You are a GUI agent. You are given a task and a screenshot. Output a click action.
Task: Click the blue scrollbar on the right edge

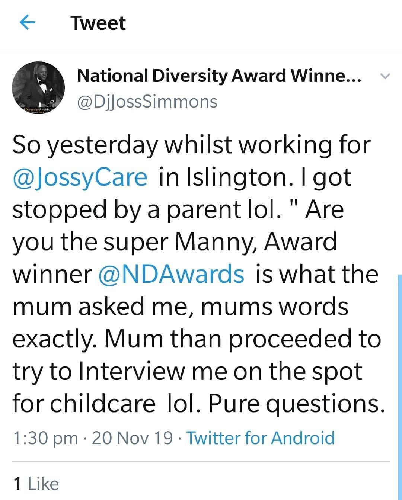[x=399, y=387]
